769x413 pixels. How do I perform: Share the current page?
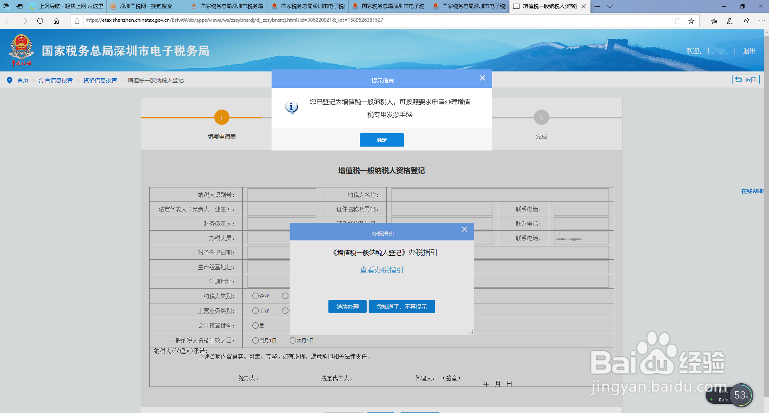tap(746, 20)
